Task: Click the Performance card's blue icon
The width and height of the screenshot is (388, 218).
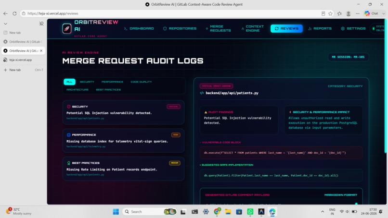Action: [x=68, y=135]
